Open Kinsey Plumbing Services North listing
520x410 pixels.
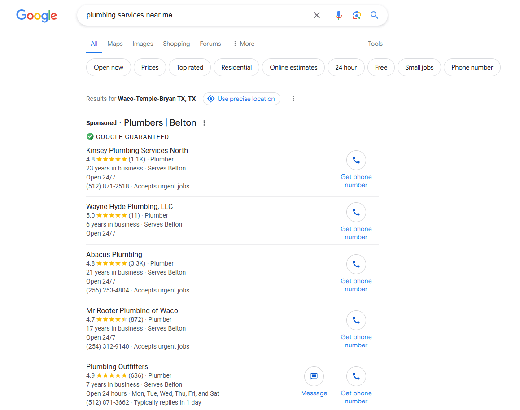[137, 150]
